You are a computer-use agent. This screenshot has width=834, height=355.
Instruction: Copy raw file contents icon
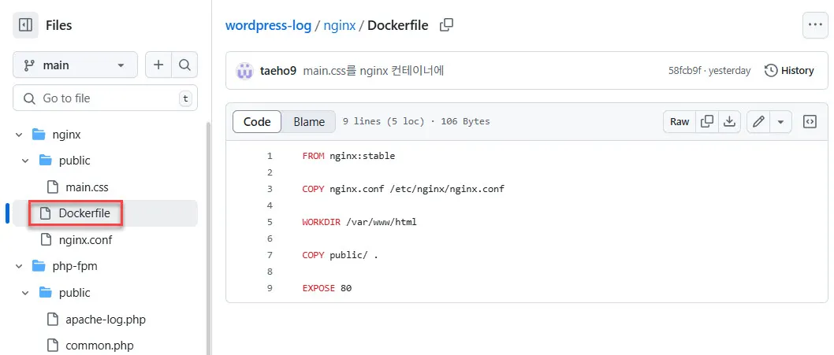(x=707, y=122)
